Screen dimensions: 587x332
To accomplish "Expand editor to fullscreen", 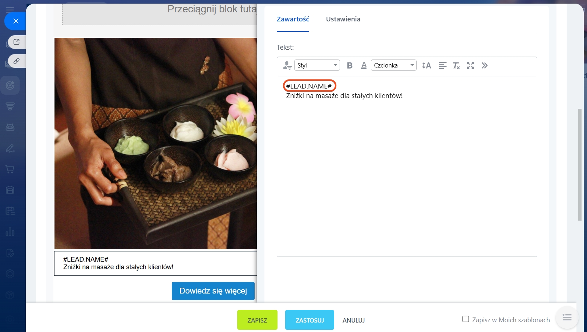I will point(470,65).
